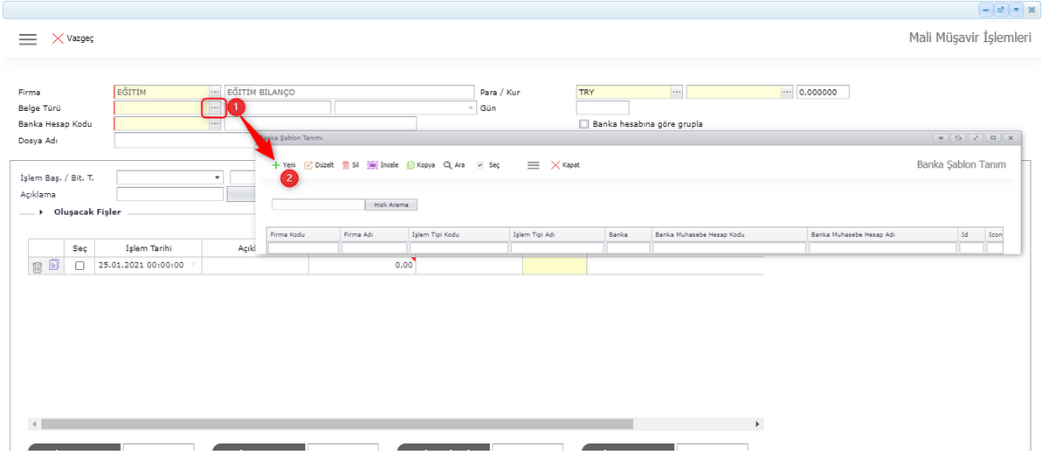Click the EĞİTİM Firma code field
This screenshot has width=1042, height=451.
click(x=162, y=92)
